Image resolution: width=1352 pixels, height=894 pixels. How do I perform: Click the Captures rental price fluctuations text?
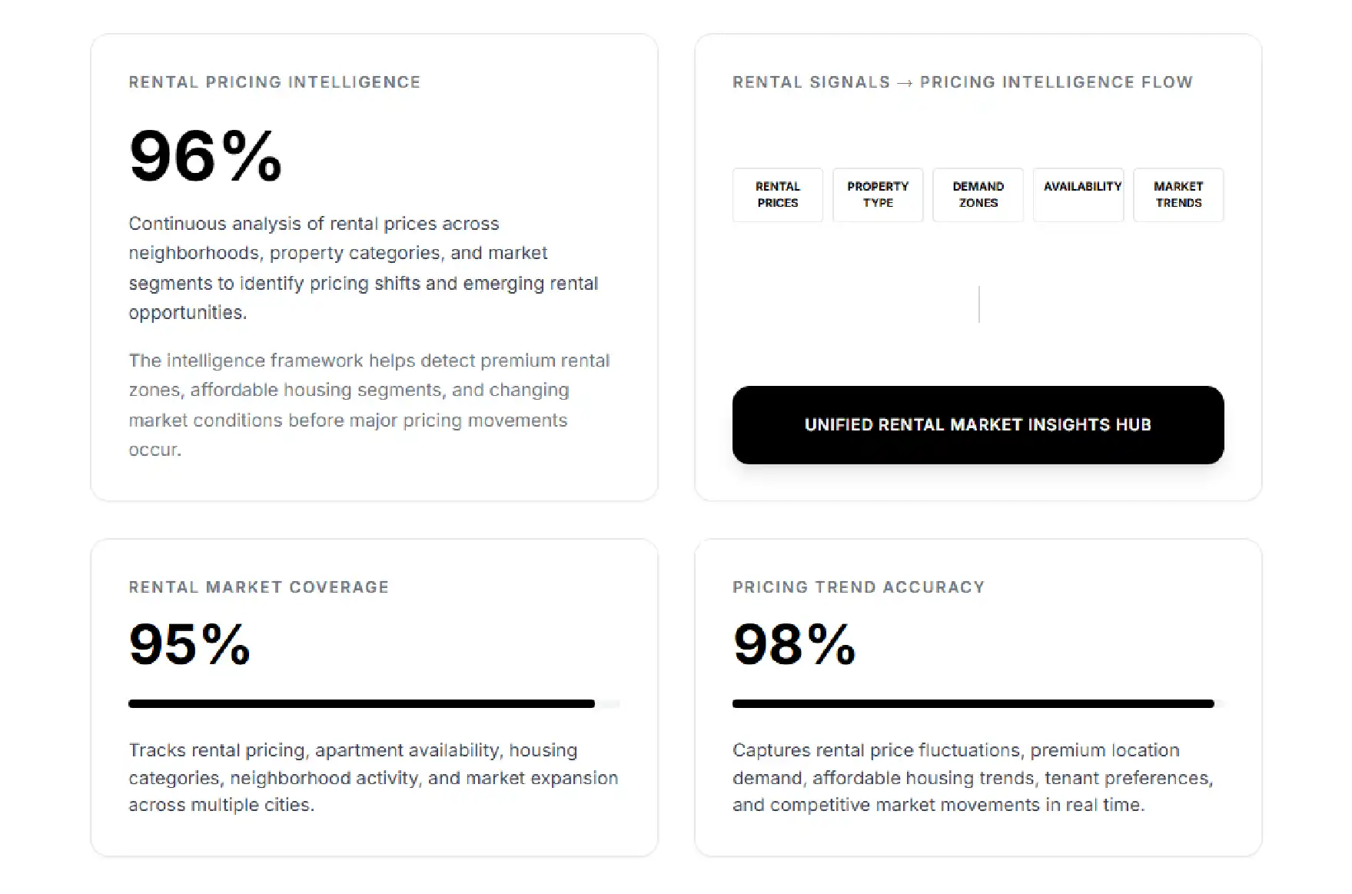click(x=973, y=777)
